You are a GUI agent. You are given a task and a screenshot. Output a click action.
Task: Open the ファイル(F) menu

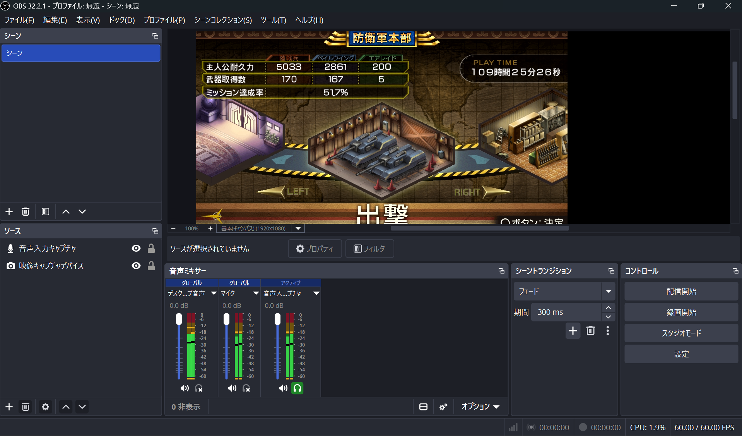[x=19, y=20]
